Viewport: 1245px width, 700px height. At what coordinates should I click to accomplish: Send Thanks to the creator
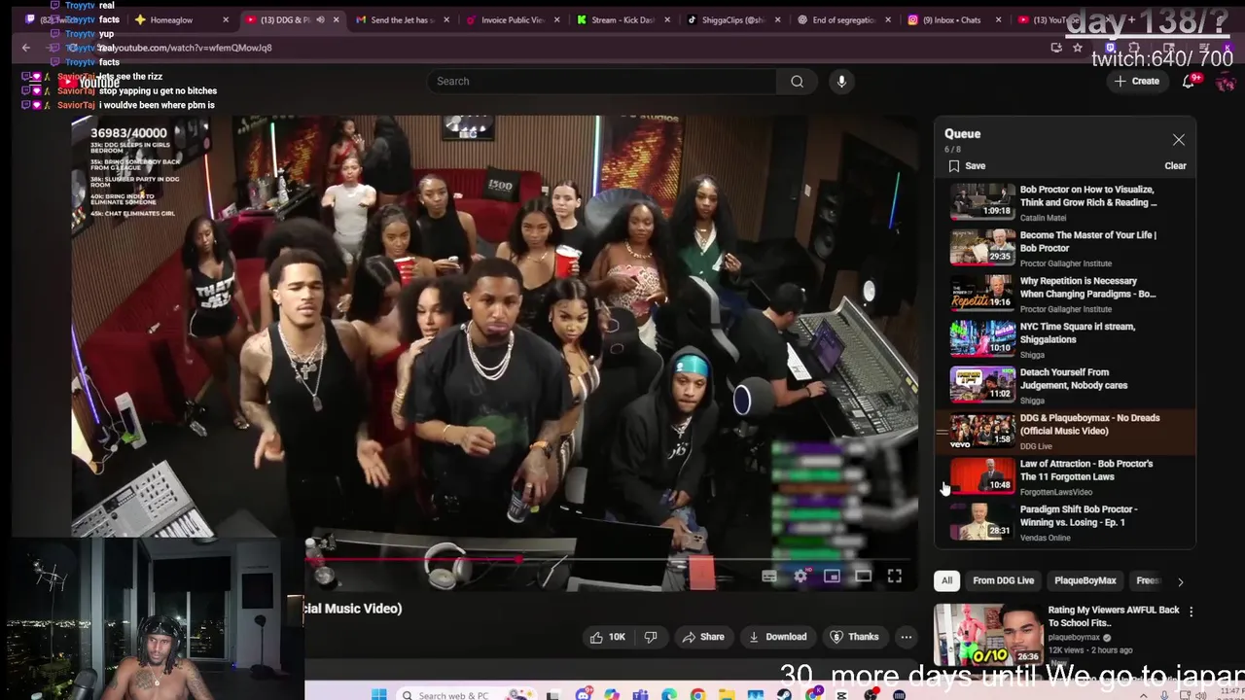(854, 637)
